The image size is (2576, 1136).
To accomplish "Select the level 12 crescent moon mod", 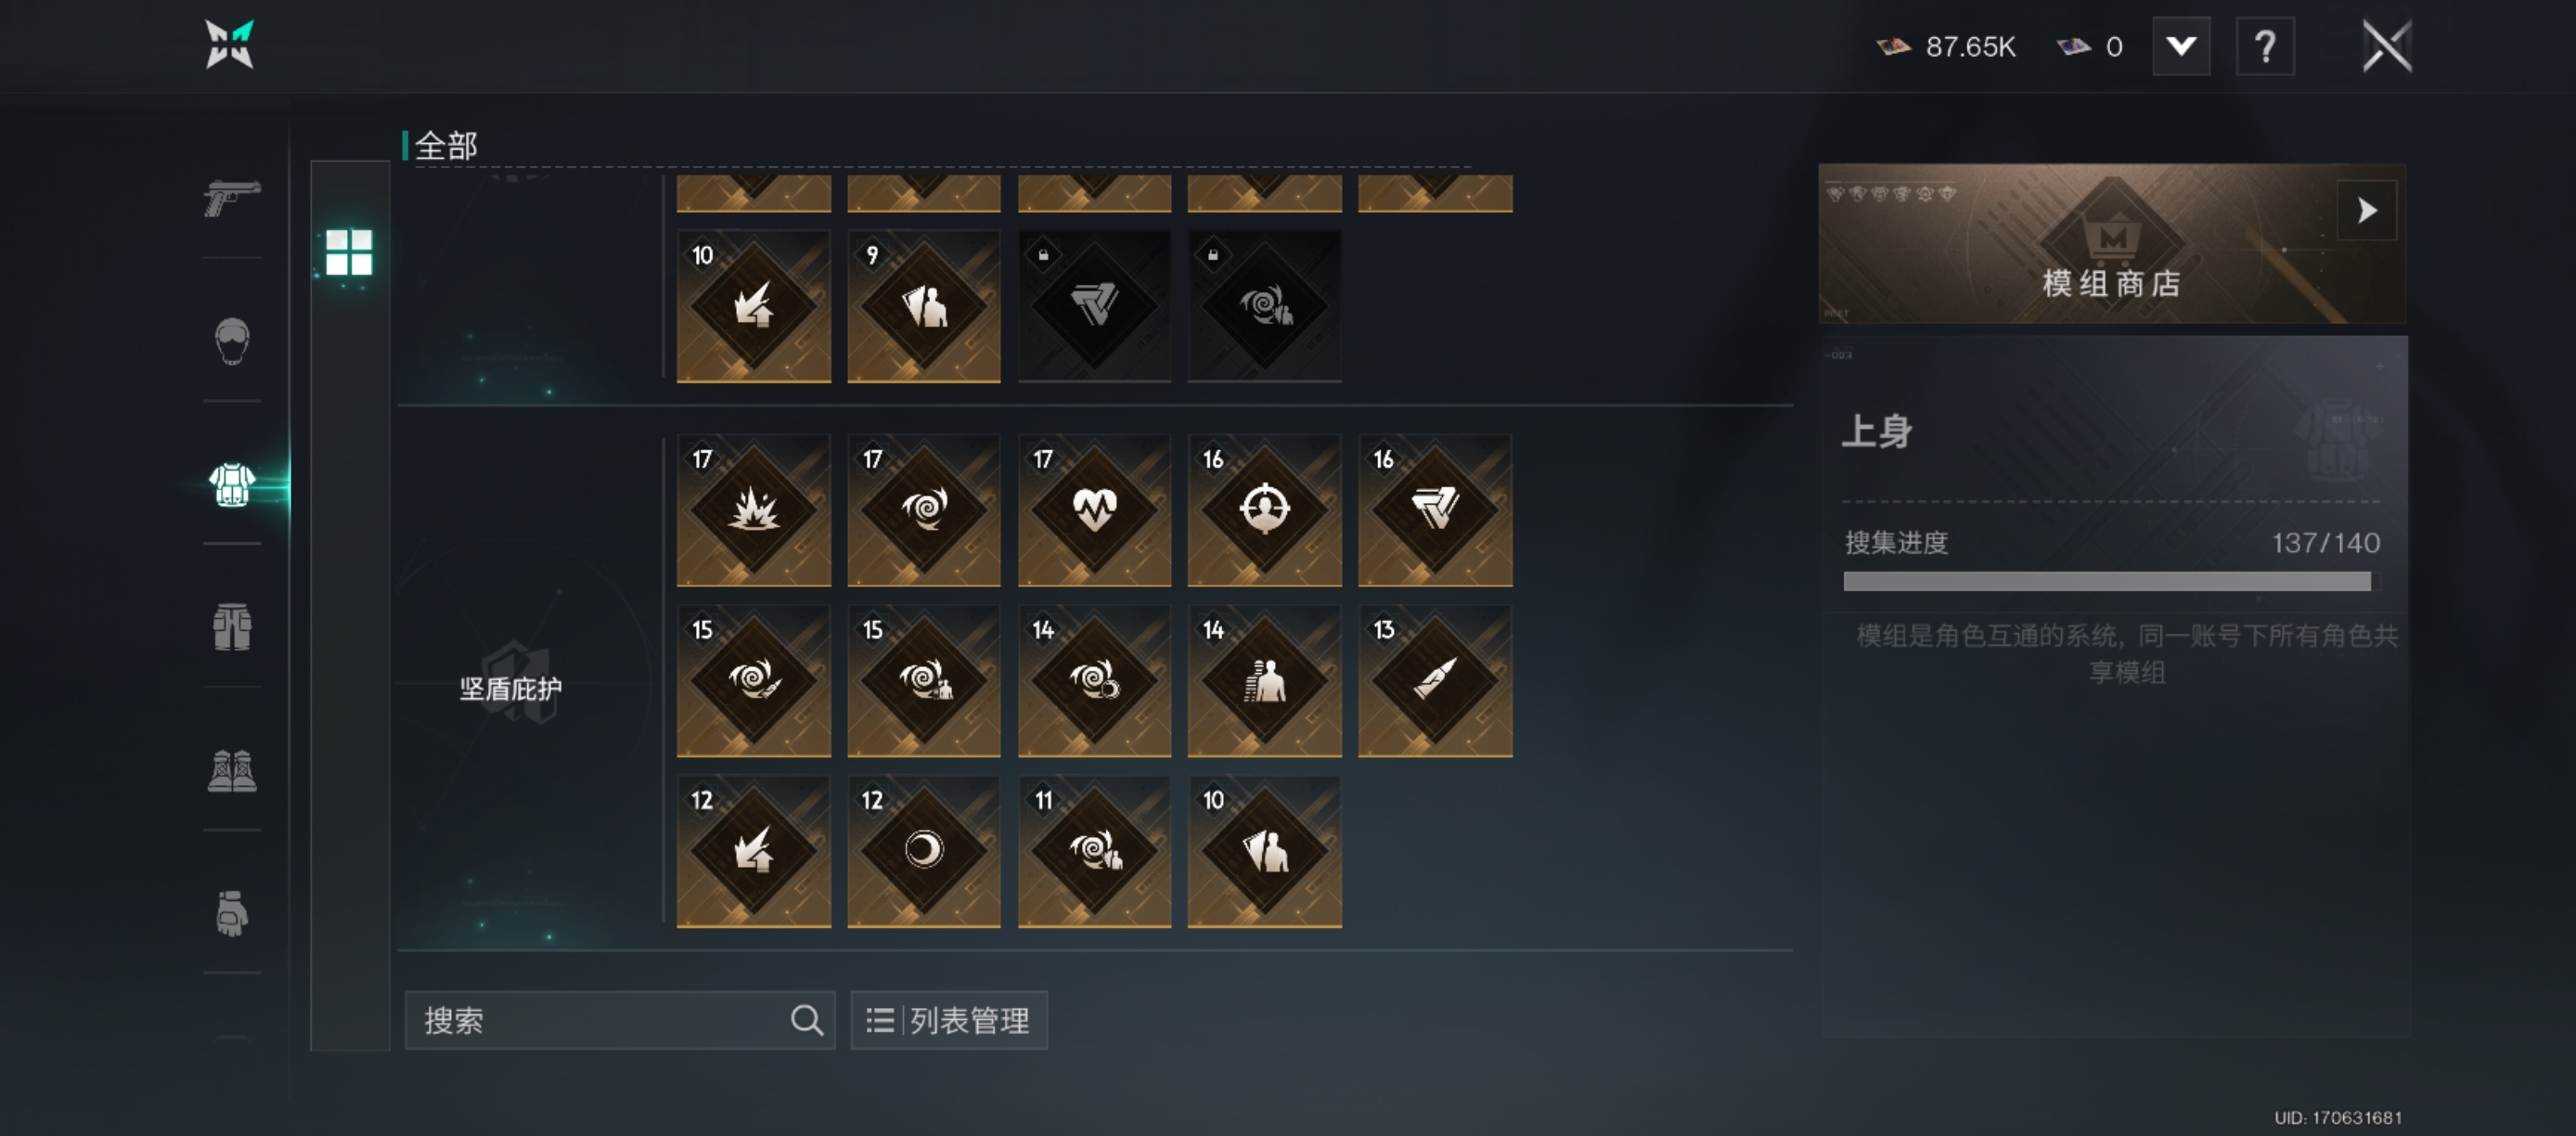I will click(924, 851).
